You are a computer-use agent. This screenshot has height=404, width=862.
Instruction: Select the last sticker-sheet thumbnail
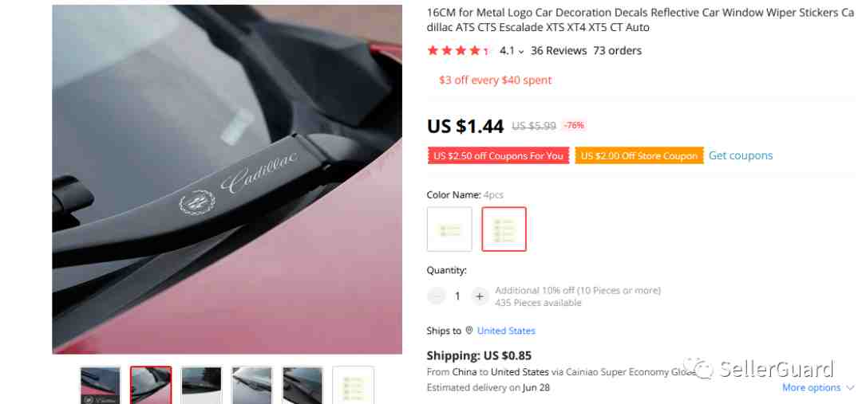[x=353, y=385]
